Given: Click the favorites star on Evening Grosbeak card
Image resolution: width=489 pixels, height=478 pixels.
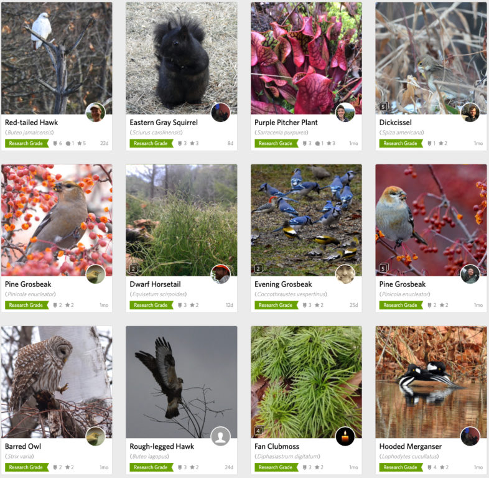Looking at the screenshot, I should coord(317,305).
